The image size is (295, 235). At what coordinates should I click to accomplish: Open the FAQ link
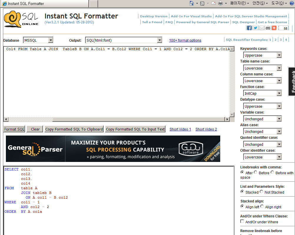point(169,22)
